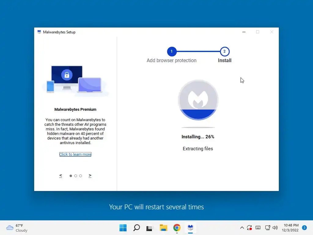The height and width of the screenshot is (235, 313).
Task: Click the Malwarebytes install progress logo
Action: click(x=198, y=100)
